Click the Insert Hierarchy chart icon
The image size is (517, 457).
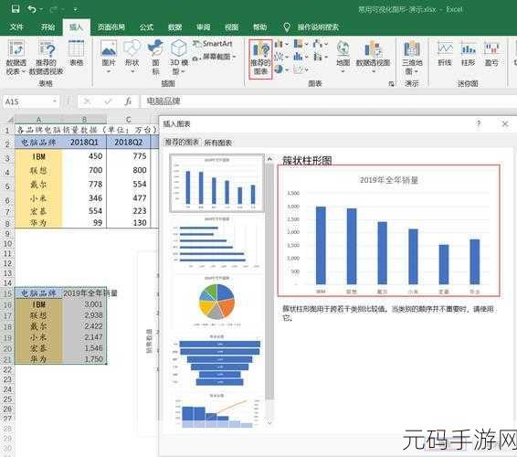click(x=298, y=44)
